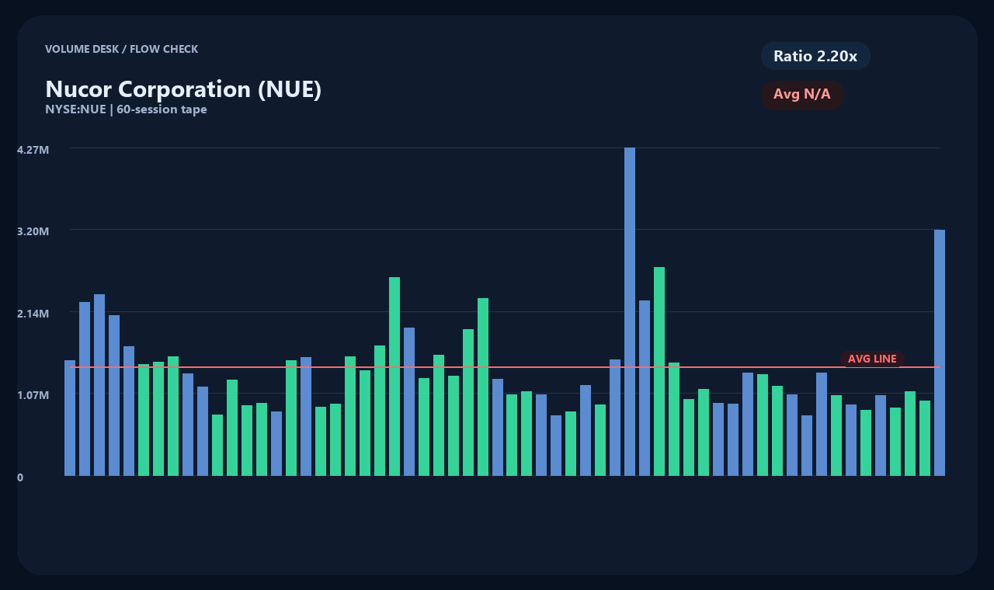Click the 0 axis label
The width and height of the screenshot is (994, 590).
20,477
